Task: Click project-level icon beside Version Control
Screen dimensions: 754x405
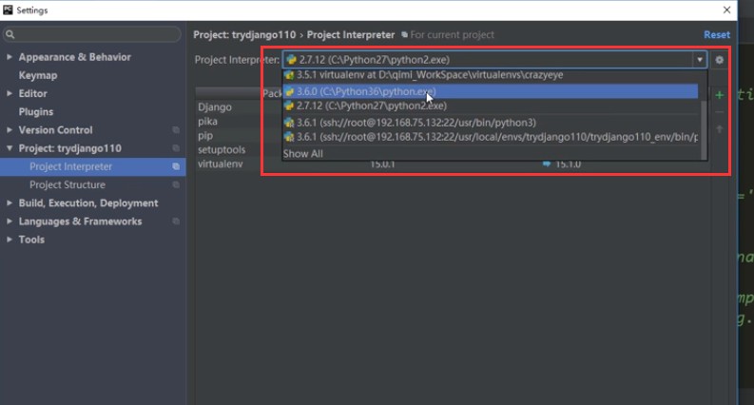Action: pos(176,130)
